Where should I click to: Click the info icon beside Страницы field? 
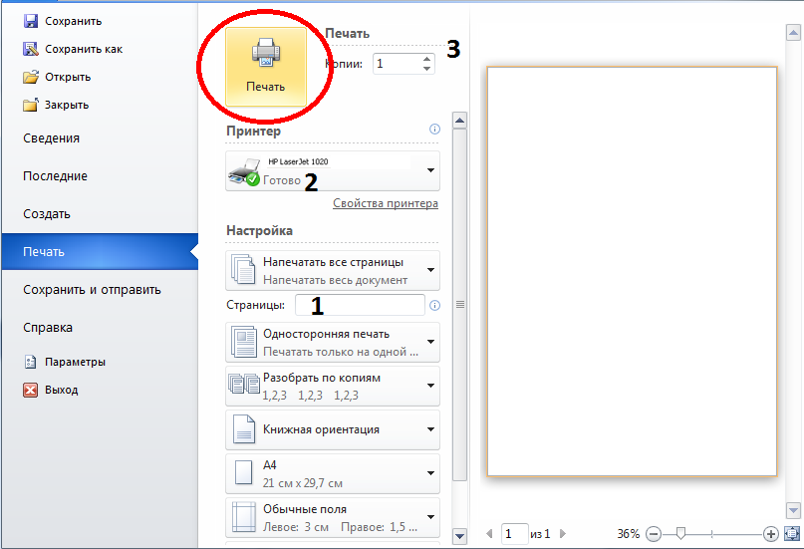(434, 306)
